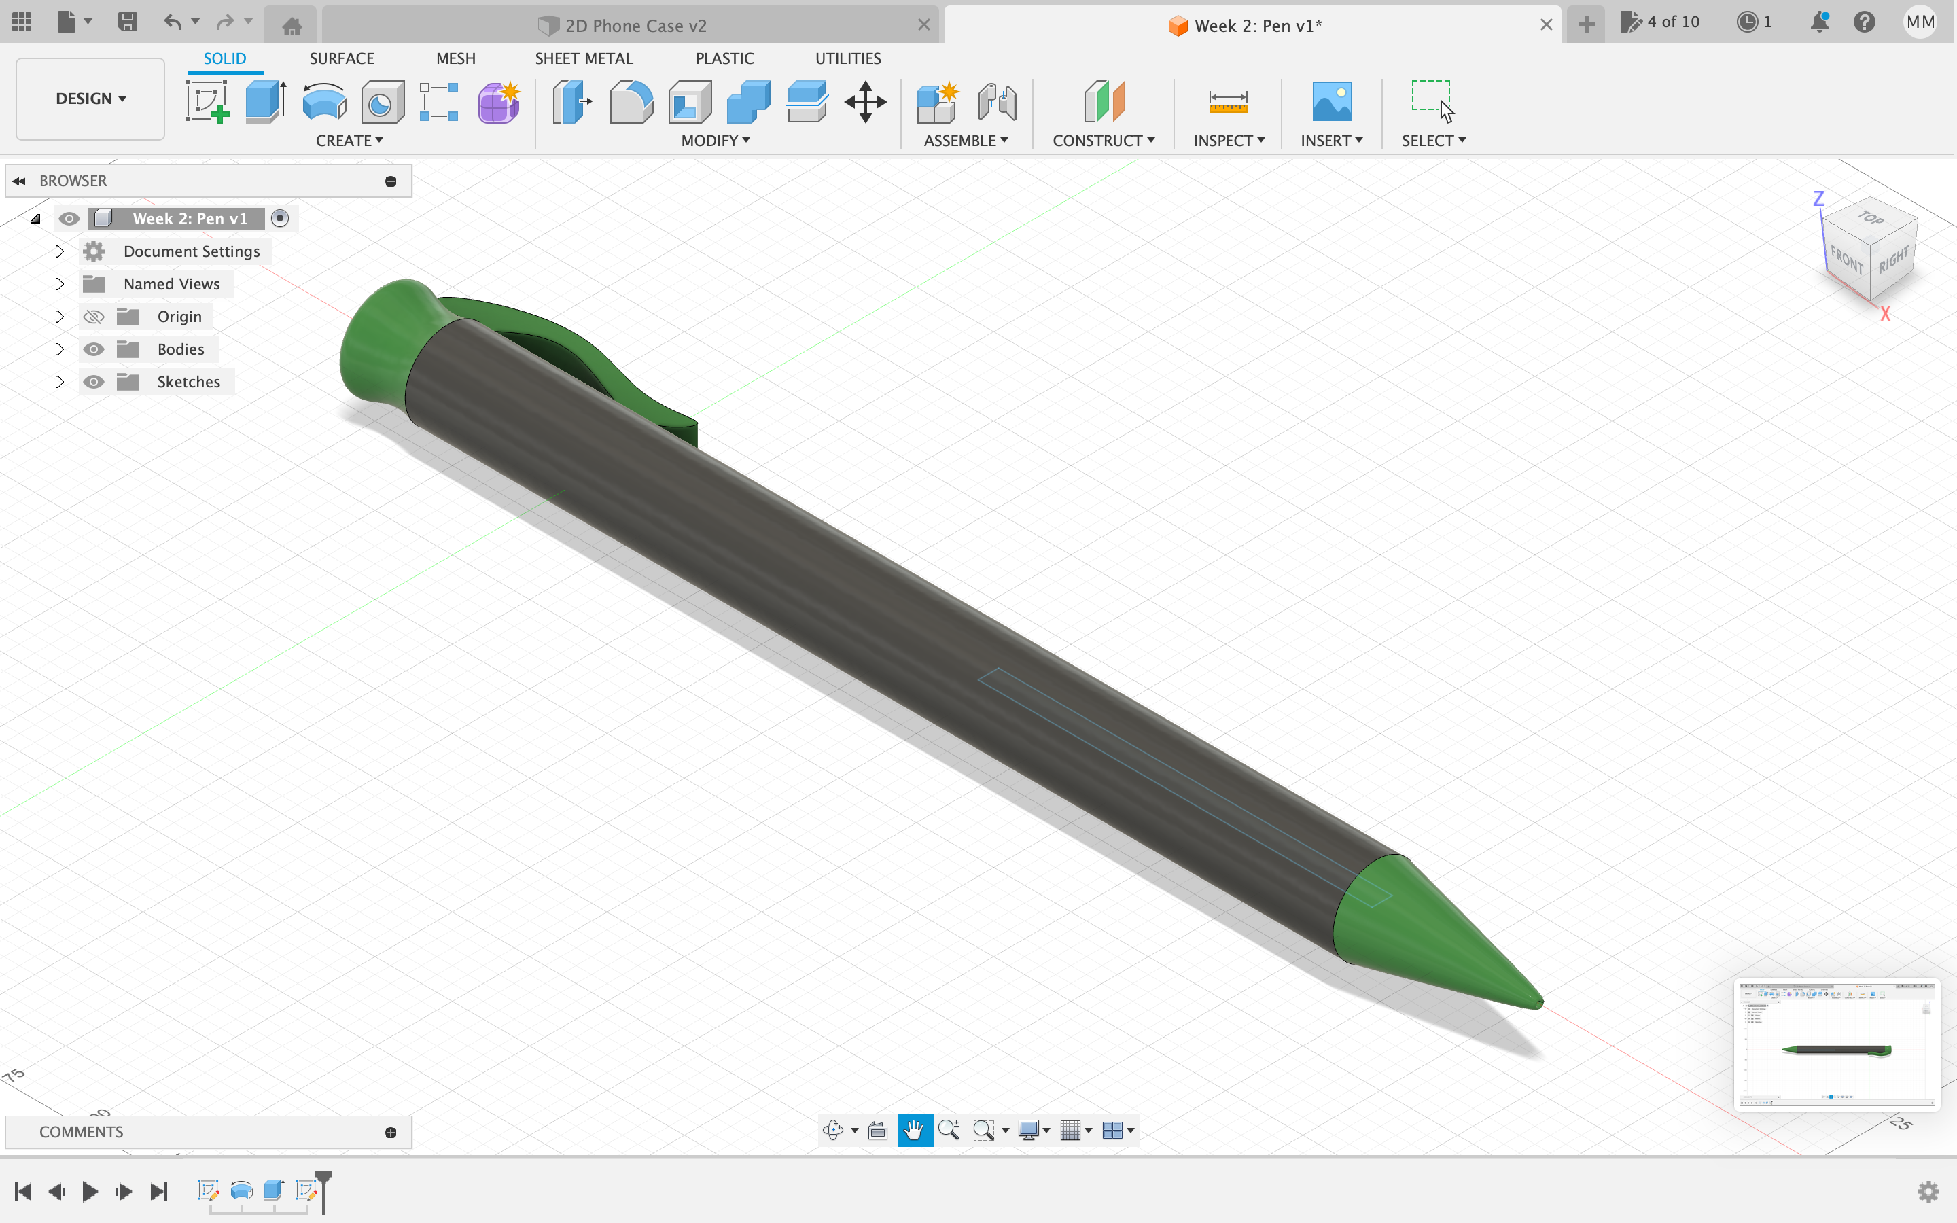
Task: Show the hidden Origin folder
Action: pyautogui.click(x=94, y=317)
